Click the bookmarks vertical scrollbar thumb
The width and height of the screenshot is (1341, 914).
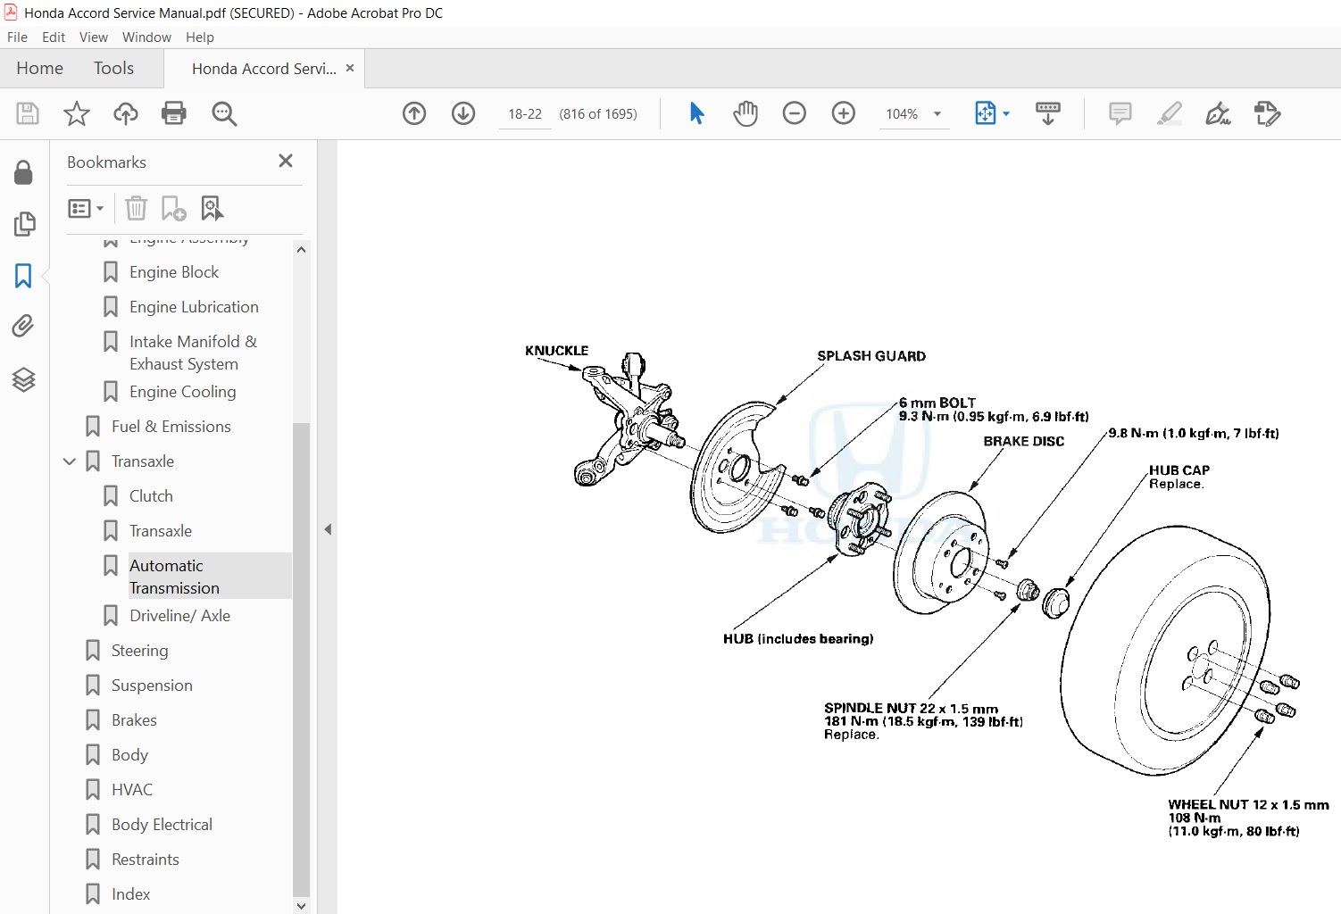tap(301, 659)
